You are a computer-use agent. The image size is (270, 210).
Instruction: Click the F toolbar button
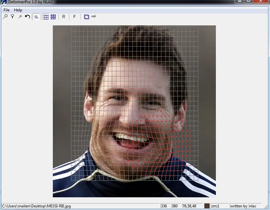(74, 17)
